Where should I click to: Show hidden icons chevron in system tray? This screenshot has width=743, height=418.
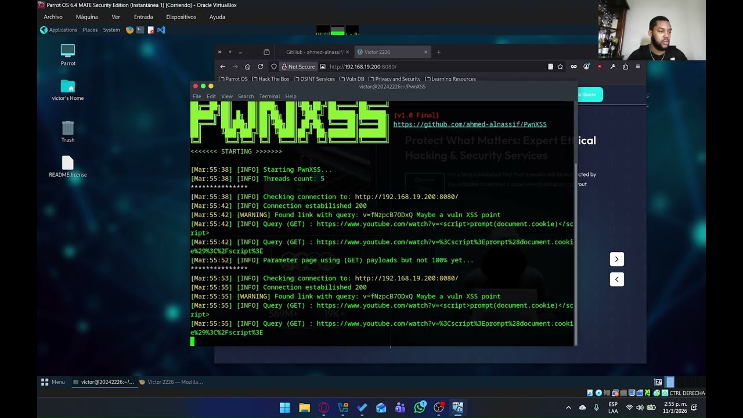coord(568,408)
